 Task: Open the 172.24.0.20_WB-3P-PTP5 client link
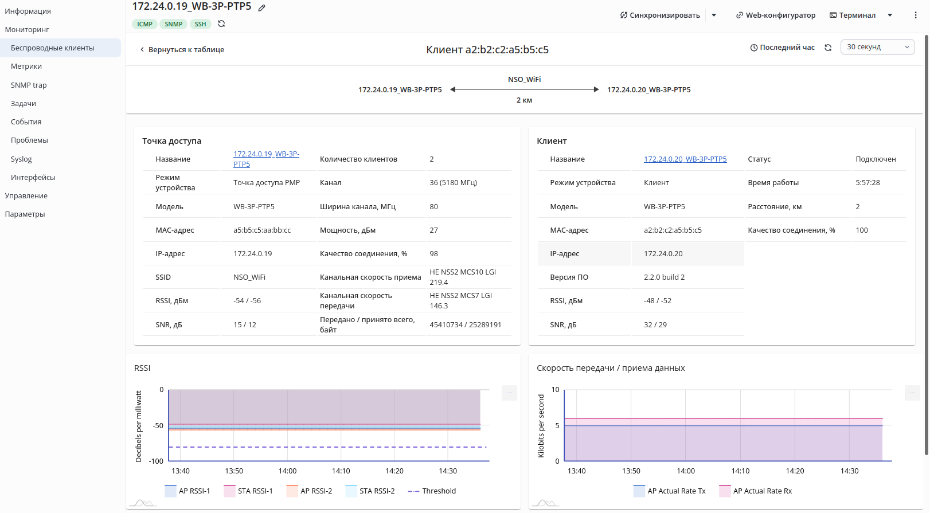(x=685, y=159)
